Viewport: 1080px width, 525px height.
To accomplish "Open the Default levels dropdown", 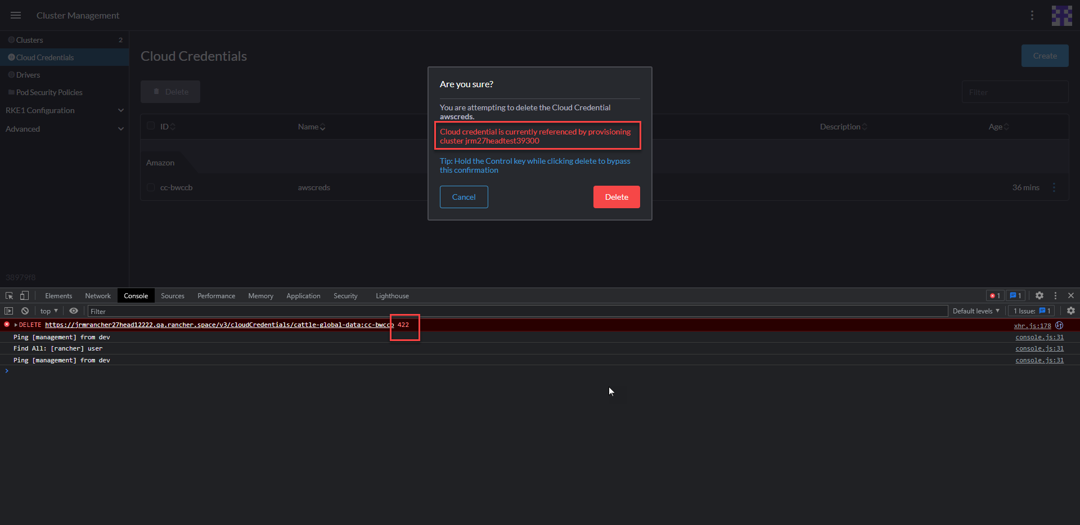I will (976, 311).
